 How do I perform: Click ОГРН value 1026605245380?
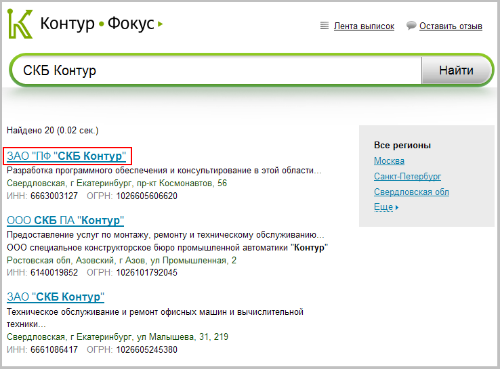pyautogui.click(x=147, y=349)
